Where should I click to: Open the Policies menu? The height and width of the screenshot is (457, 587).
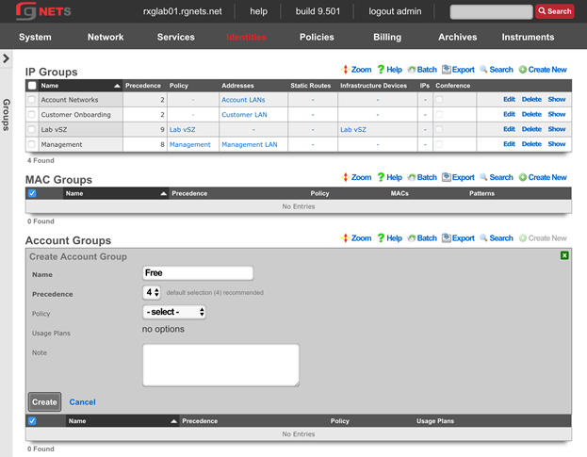[x=317, y=38]
